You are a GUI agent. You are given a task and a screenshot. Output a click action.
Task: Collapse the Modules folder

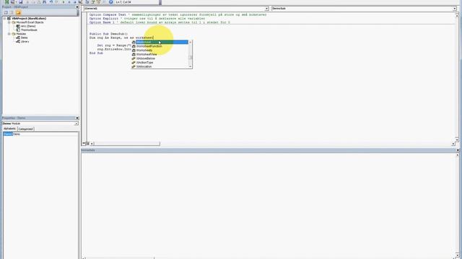pos(9,34)
